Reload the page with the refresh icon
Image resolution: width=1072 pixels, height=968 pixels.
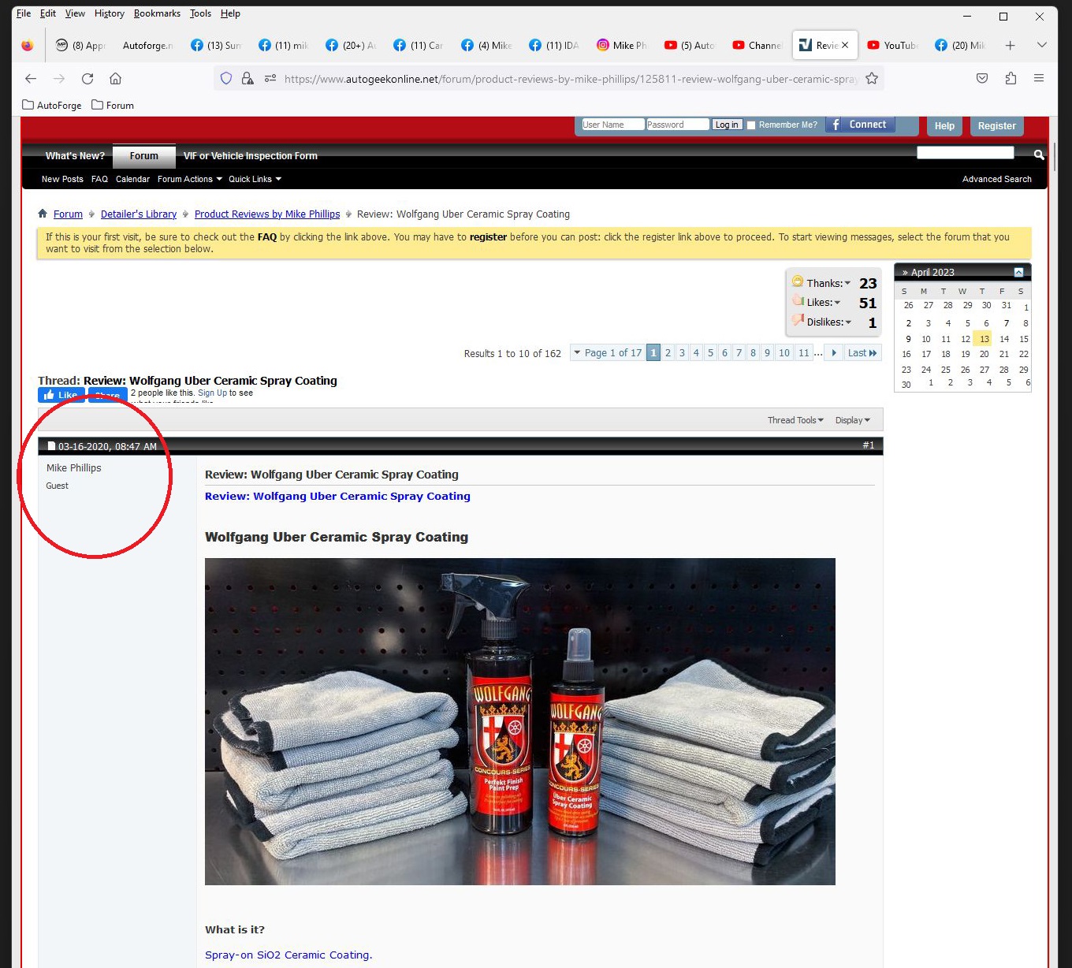click(x=87, y=79)
